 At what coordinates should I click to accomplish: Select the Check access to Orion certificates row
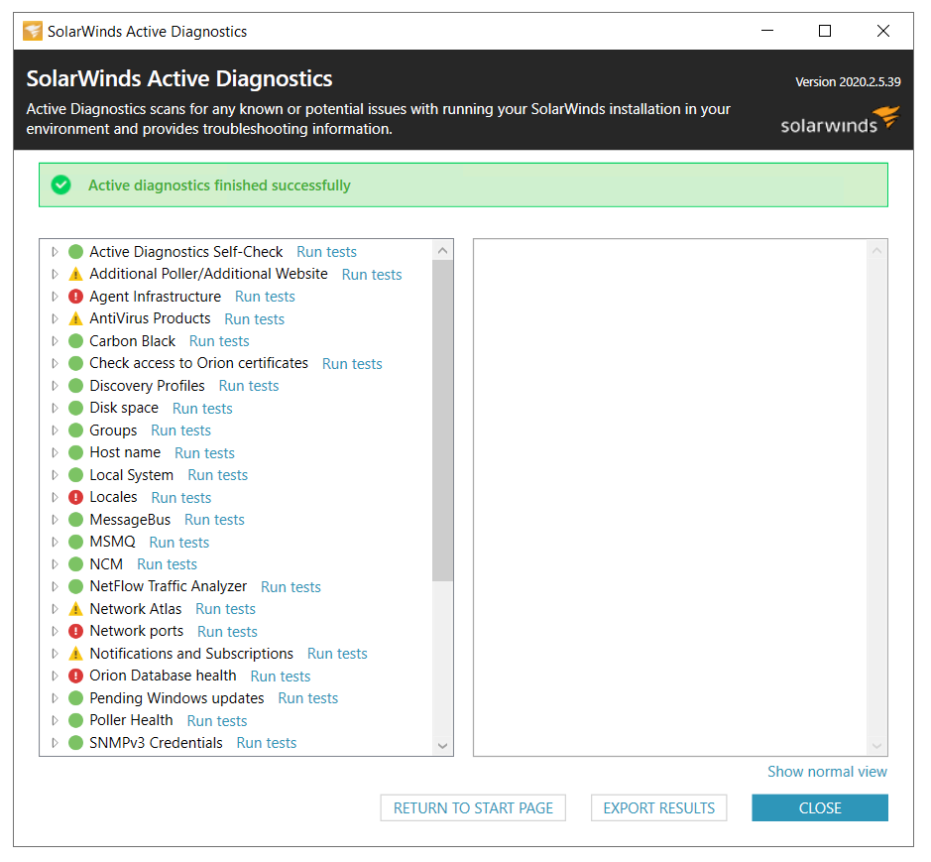pyautogui.click(x=199, y=363)
